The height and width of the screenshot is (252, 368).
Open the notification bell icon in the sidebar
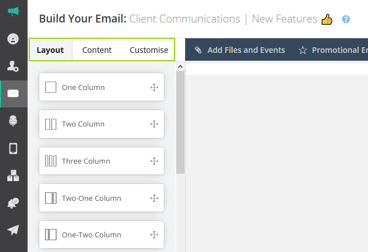click(x=13, y=204)
